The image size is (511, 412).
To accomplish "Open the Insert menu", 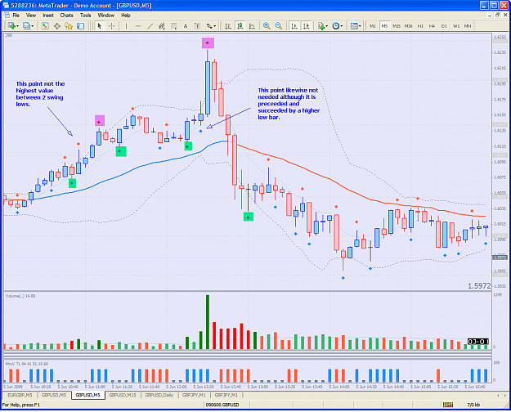I will pyautogui.click(x=48, y=16).
